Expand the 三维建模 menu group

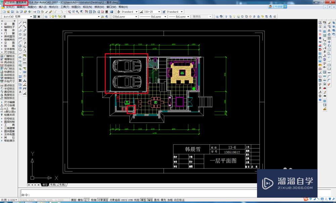[x=8, y=128]
